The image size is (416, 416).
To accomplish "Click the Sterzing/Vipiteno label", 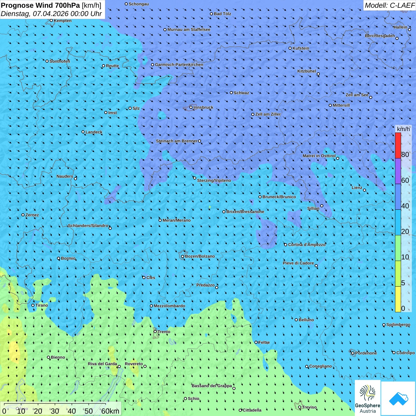I will [x=214, y=180].
